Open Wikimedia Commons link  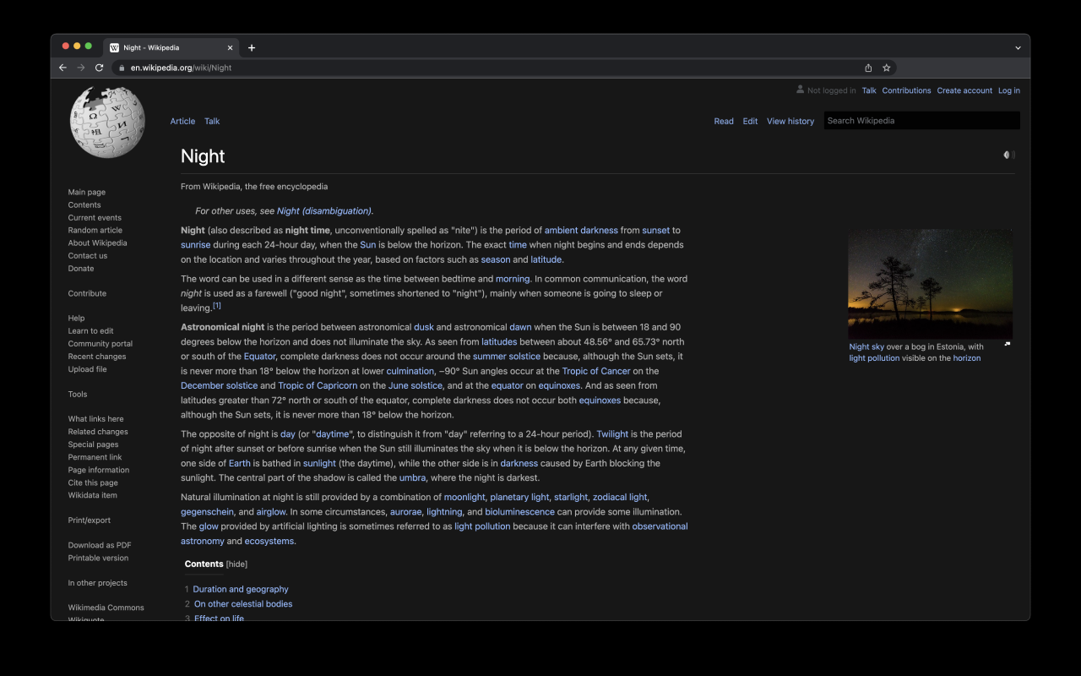pos(106,608)
